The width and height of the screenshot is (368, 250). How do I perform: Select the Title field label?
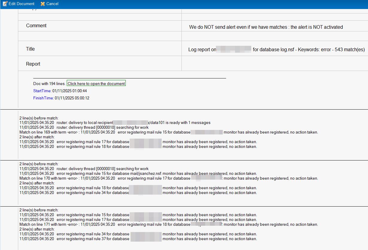coord(30,49)
